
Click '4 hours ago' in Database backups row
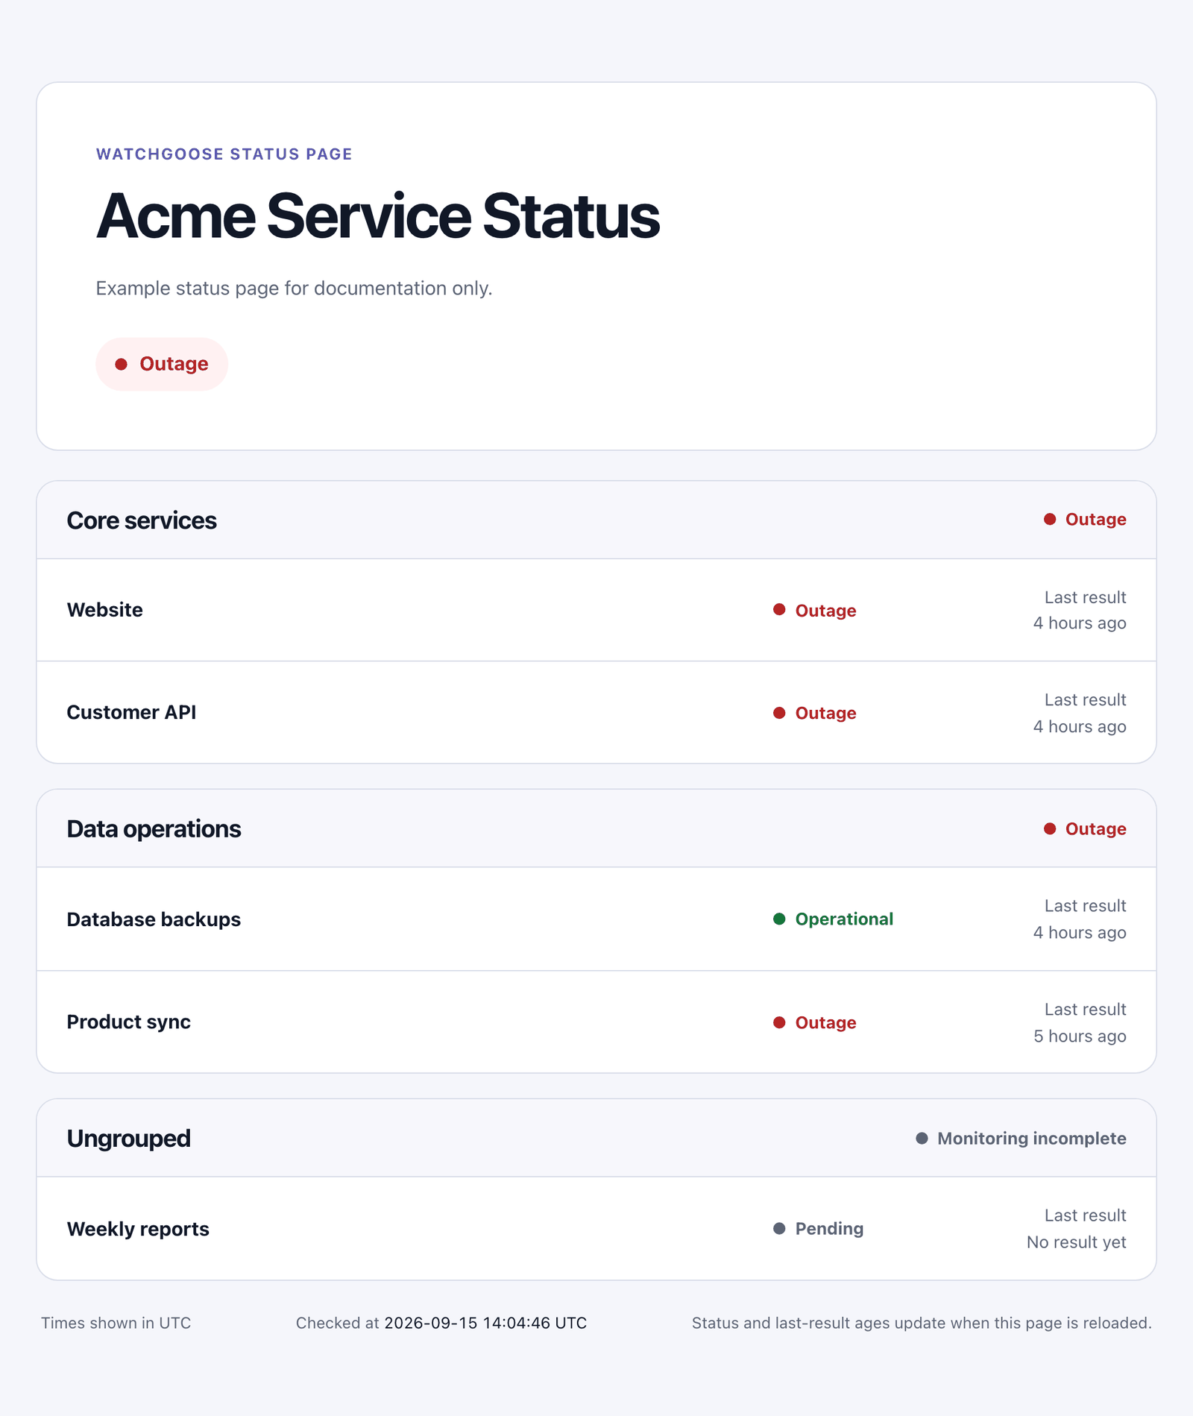point(1080,933)
